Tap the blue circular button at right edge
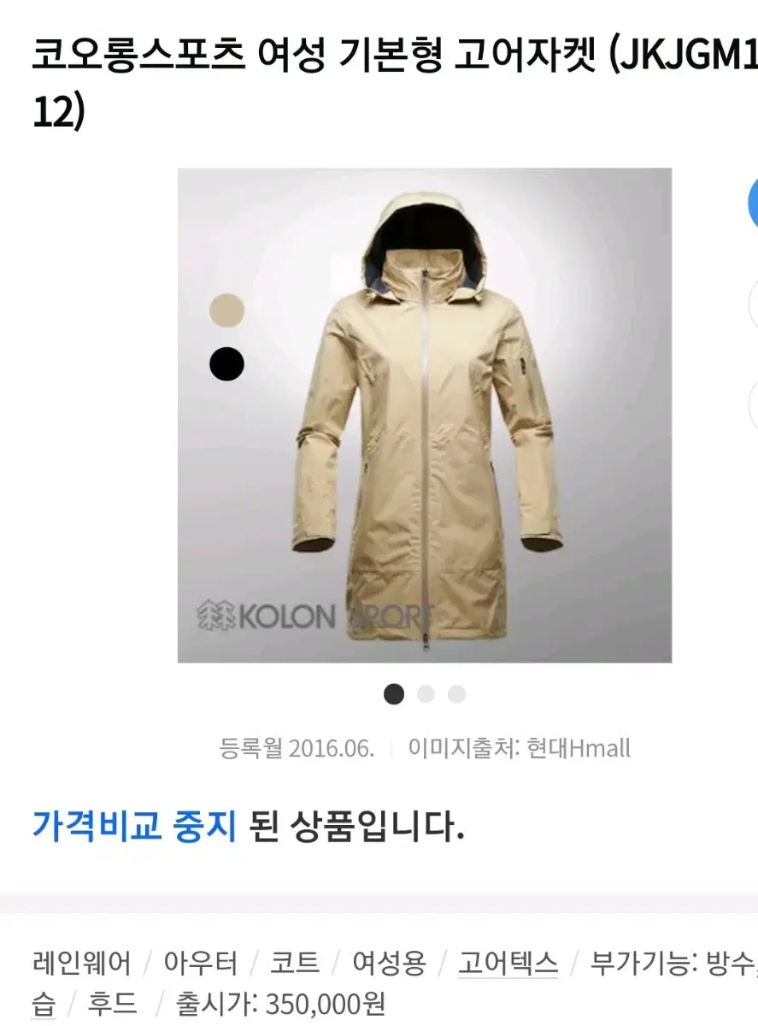Viewport: 758px width, 1026px height. coord(753,203)
